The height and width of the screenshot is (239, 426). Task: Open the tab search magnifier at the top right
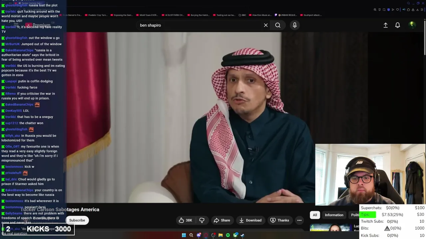click(408, 3)
